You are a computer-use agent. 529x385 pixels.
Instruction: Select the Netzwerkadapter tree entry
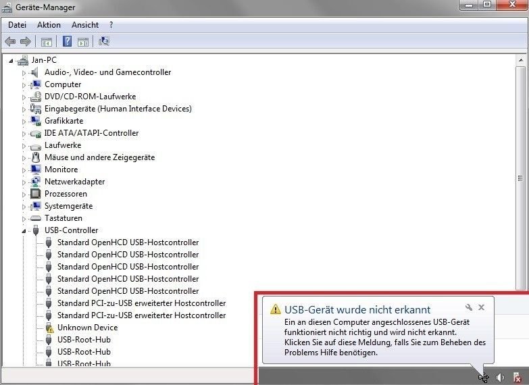pos(74,182)
